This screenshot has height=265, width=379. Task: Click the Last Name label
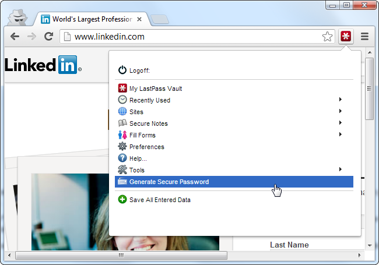pos(289,245)
